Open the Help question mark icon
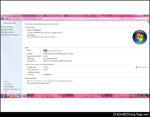This screenshot has height=117, width=150. click(x=148, y=22)
